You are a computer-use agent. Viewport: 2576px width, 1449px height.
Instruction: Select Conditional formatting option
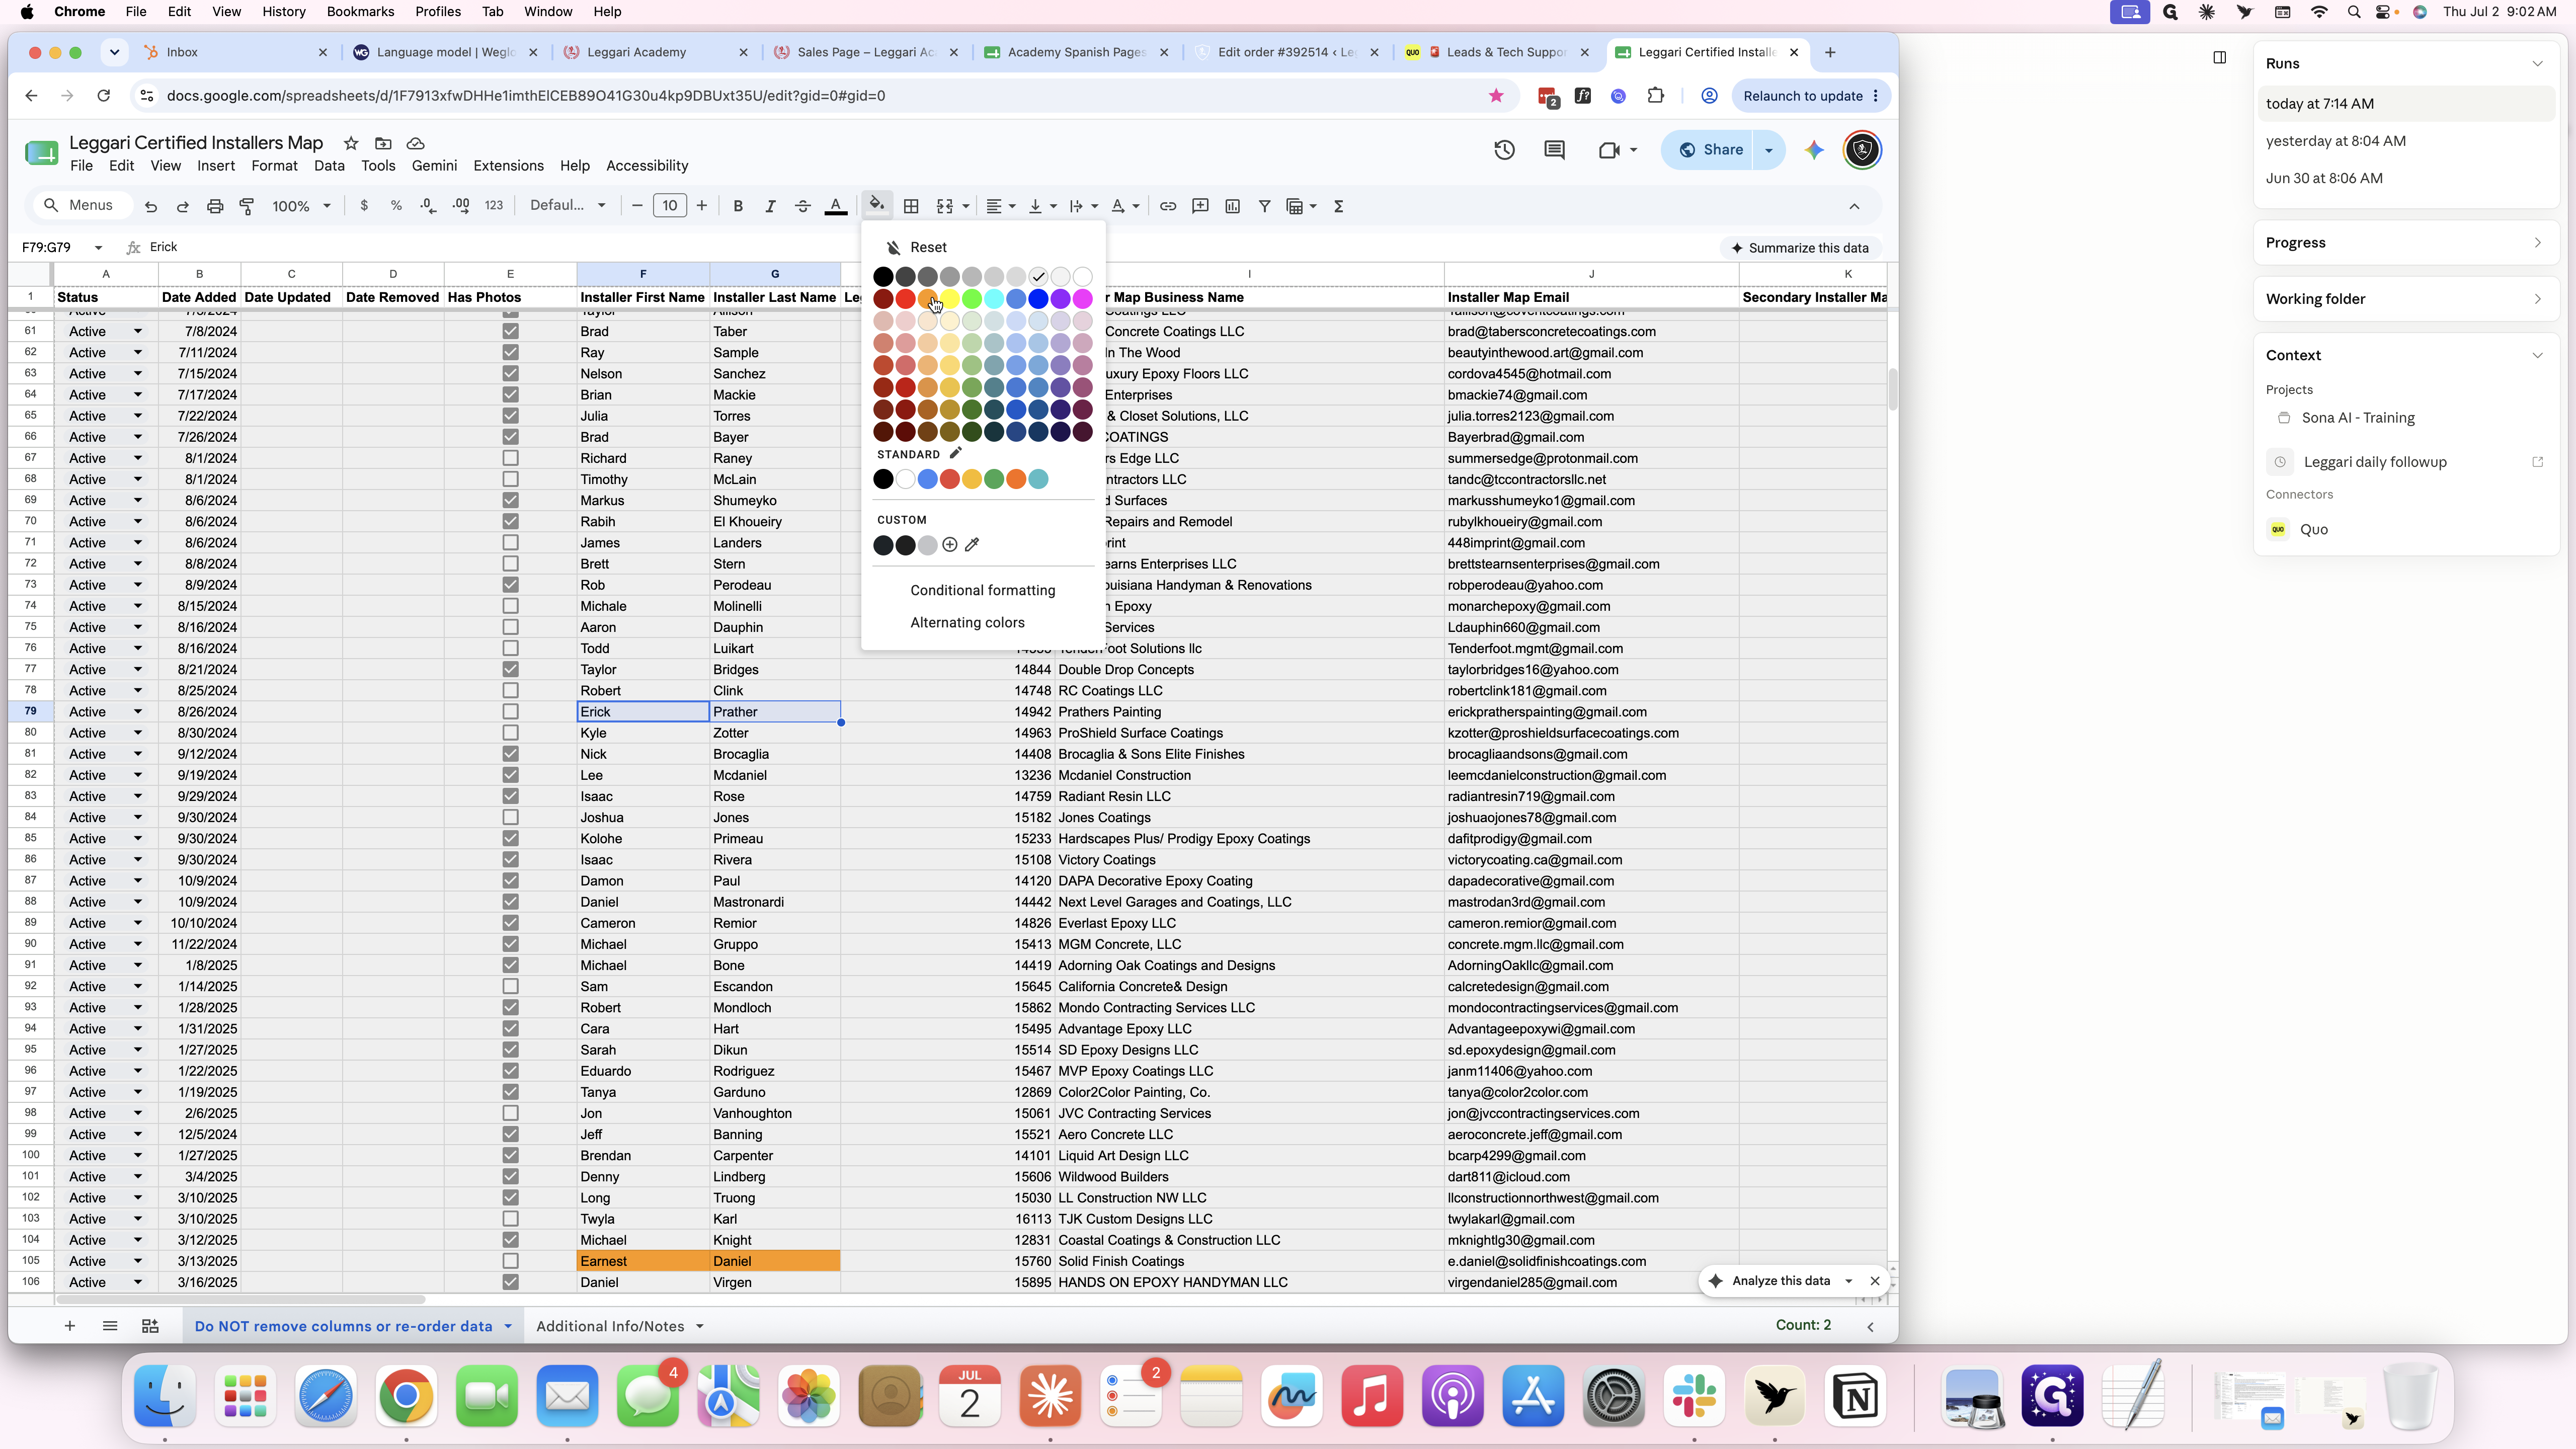click(982, 590)
